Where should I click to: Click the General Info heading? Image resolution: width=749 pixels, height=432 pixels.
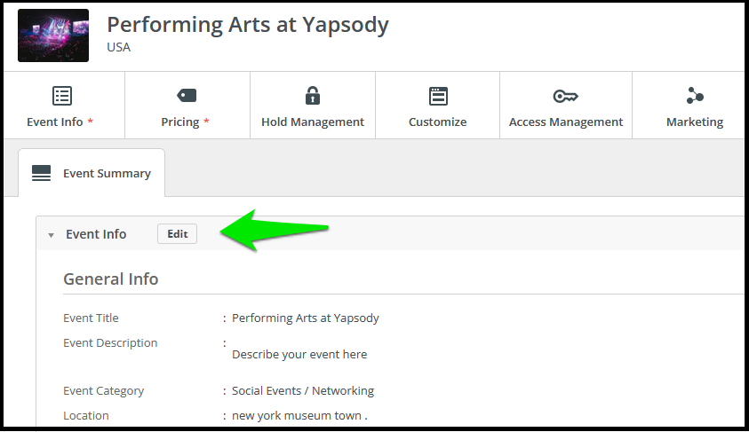111,279
